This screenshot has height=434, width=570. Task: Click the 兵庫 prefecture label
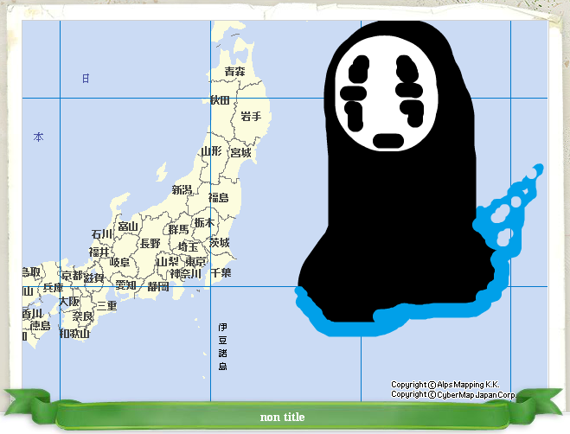(x=53, y=288)
